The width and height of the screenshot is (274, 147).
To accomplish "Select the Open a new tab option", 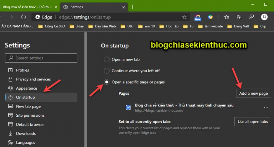I will click(x=107, y=59).
